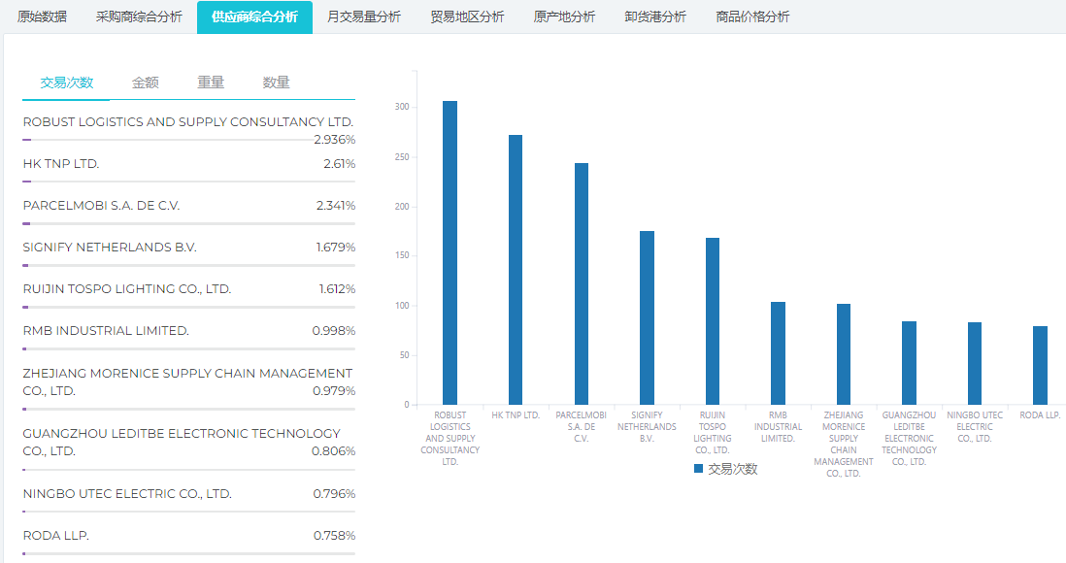Open the 采购商综合分析 tab

click(x=139, y=17)
